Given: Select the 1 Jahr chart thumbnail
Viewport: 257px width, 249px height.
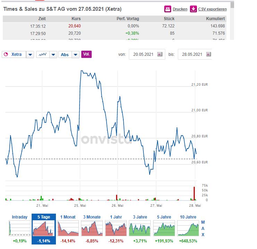Looking at the screenshot, I should (116, 229).
